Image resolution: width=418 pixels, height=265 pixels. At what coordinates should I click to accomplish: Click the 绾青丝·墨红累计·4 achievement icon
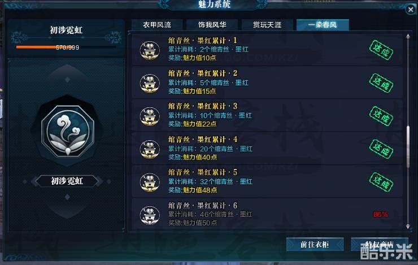(x=150, y=149)
